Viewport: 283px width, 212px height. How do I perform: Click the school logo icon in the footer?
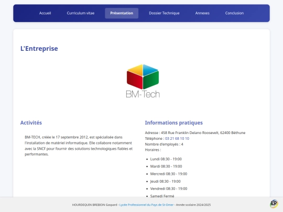[x=274, y=204]
